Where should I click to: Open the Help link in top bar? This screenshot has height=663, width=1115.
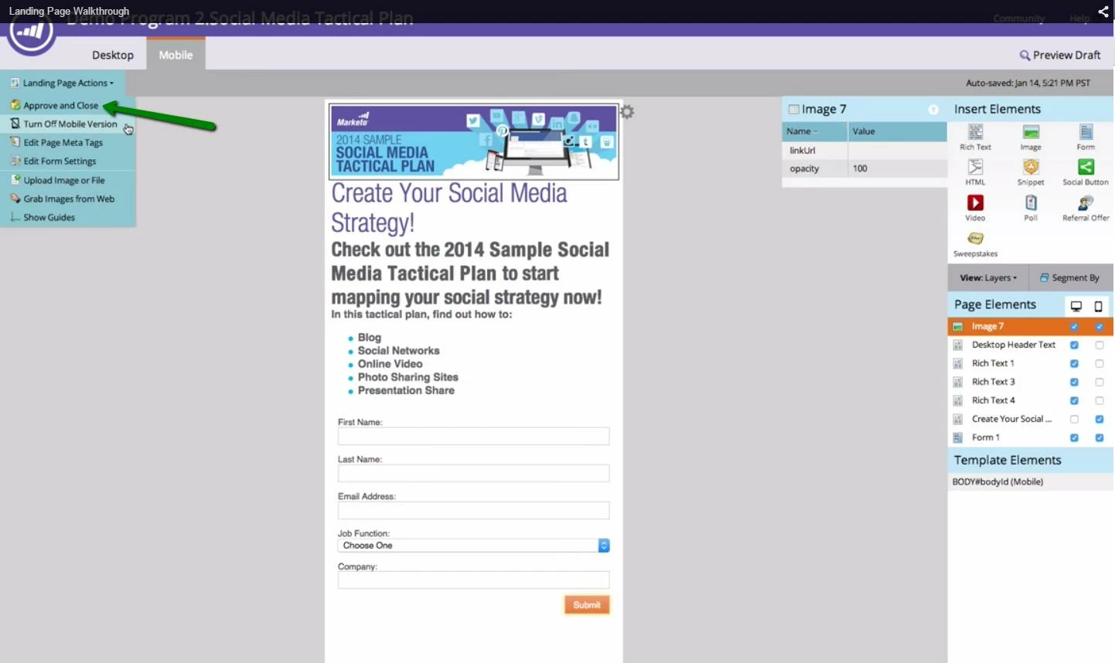click(1079, 19)
